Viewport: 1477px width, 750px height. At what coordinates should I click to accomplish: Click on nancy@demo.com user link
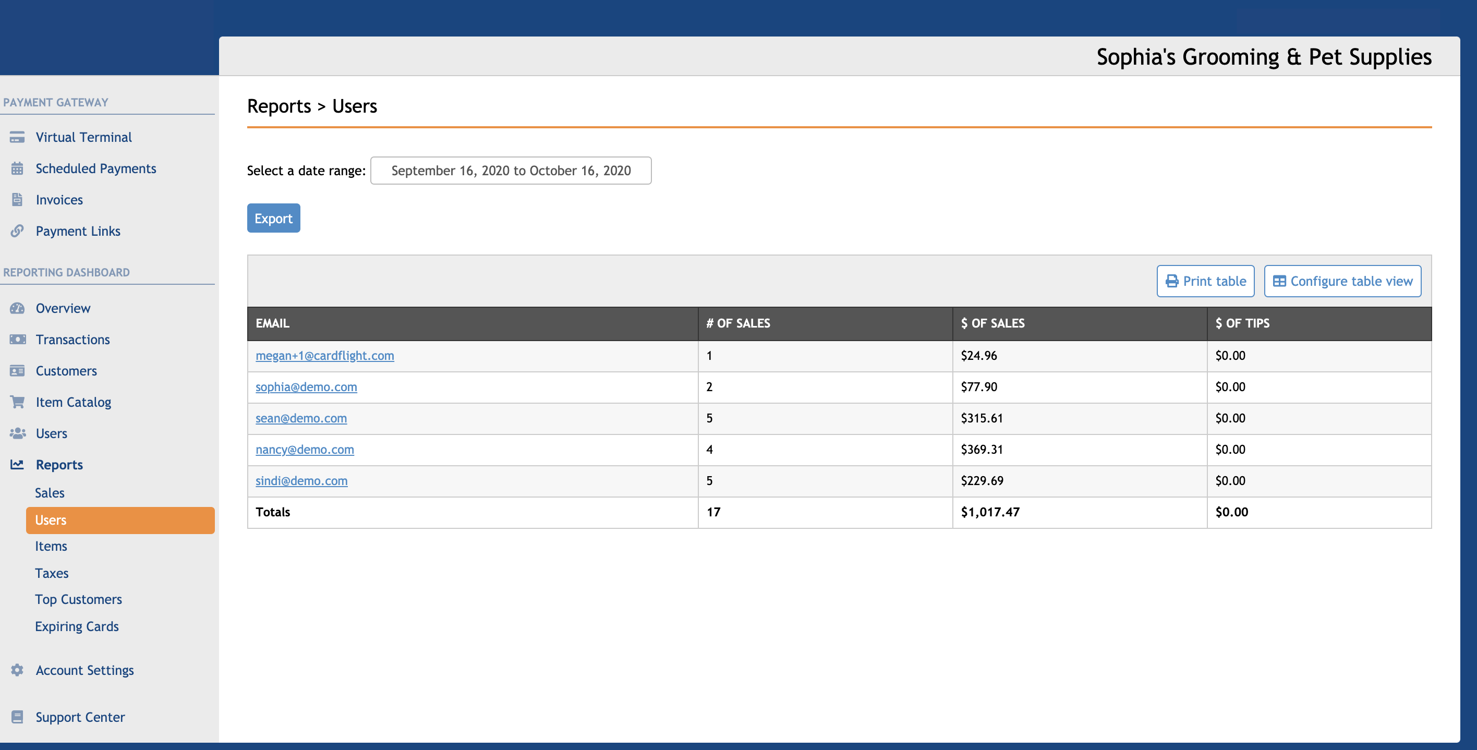point(304,449)
